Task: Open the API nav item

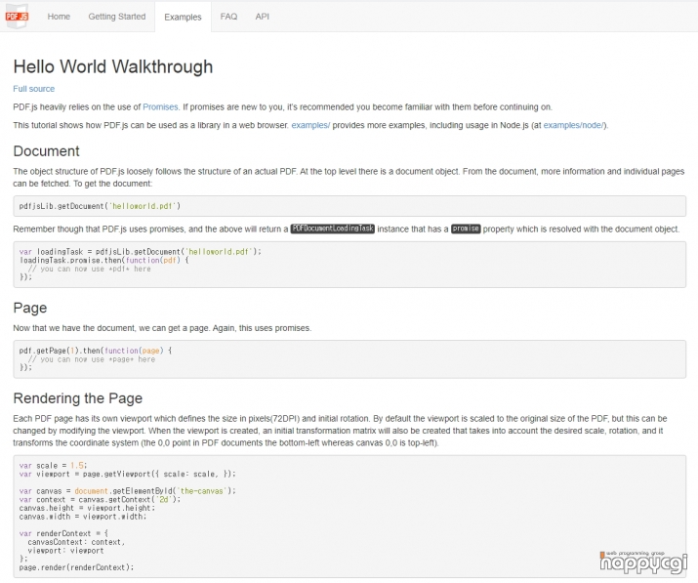Action: coord(263,17)
